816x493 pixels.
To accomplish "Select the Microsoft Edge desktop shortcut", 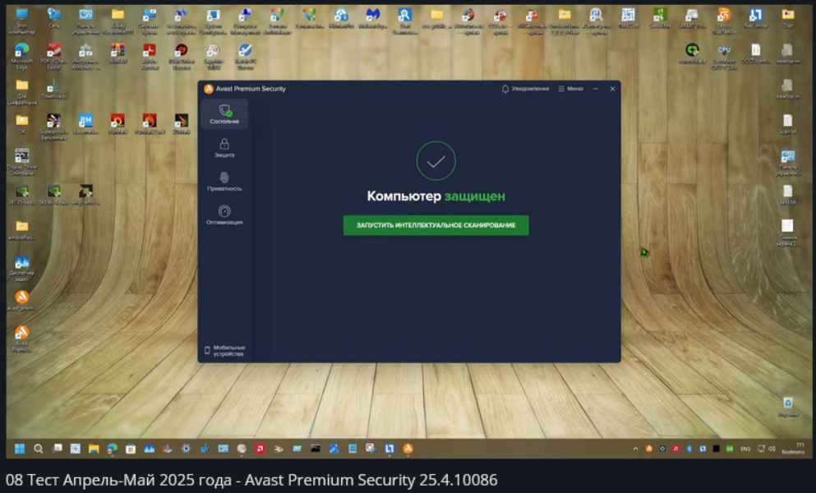I will tap(22, 57).
